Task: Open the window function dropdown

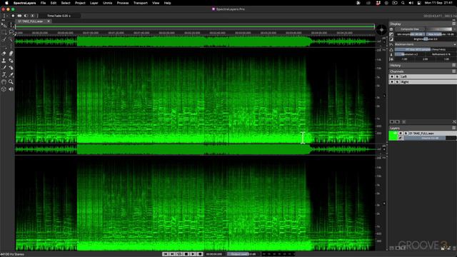Action: pos(426,44)
